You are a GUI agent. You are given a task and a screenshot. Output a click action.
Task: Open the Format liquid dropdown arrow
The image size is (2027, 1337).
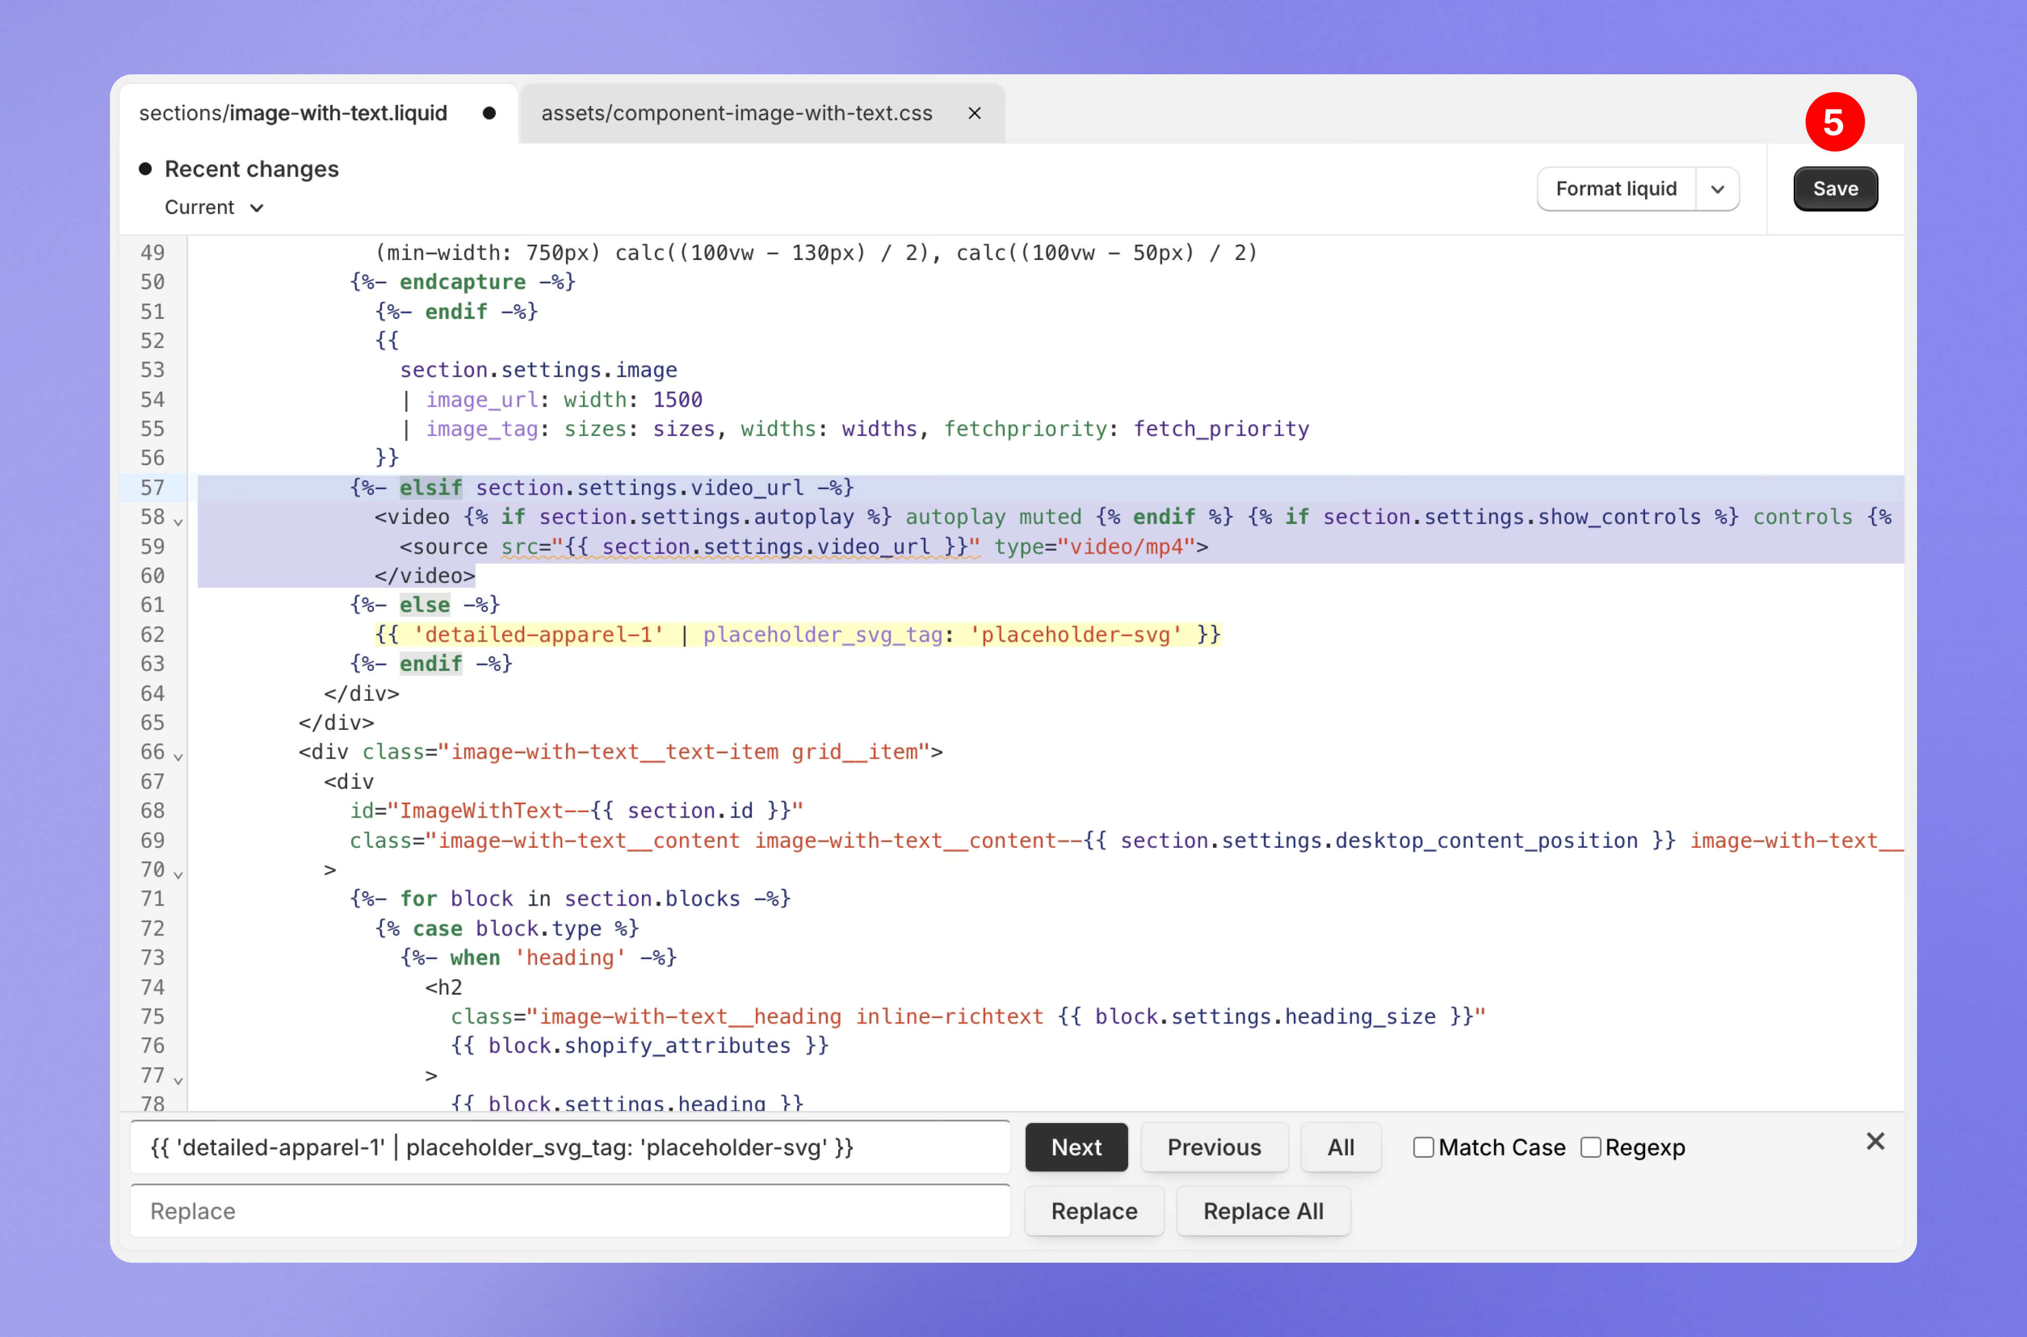click(x=1717, y=189)
